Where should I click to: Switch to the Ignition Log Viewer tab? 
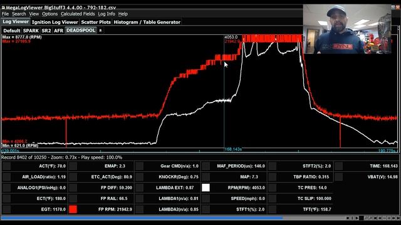(55, 22)
